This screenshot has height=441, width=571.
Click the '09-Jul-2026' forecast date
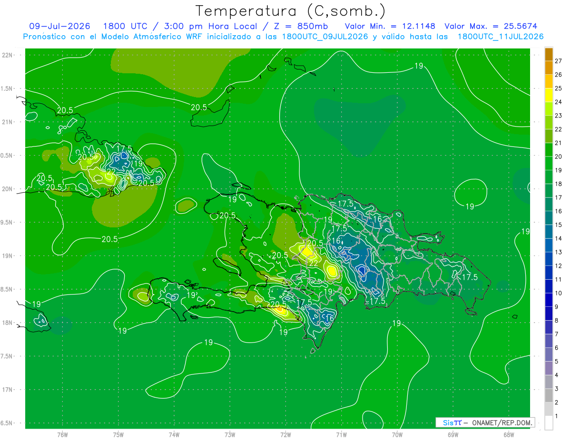pos(60,26)
